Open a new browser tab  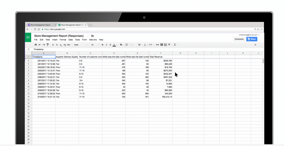click(x=90, y=25)
